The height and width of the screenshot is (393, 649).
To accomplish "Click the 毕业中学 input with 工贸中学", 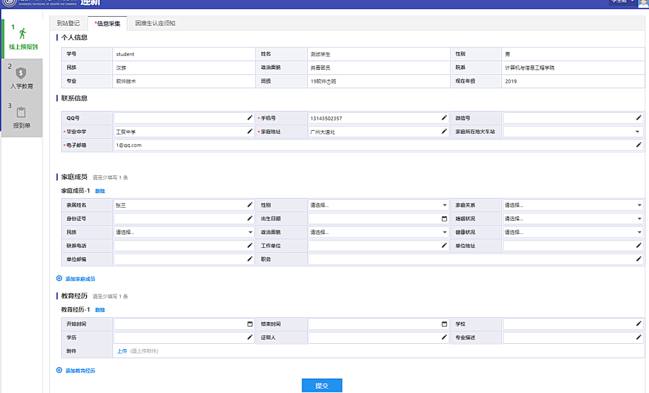I will pos(184,132).
